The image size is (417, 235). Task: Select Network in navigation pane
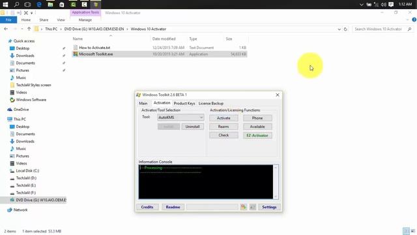(20, 210)
